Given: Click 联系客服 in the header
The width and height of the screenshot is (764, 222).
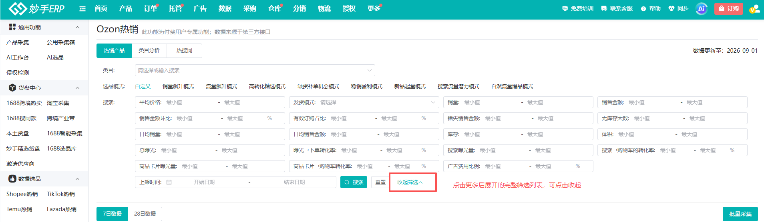Looking at the screenshot, I should click(617, 8).
